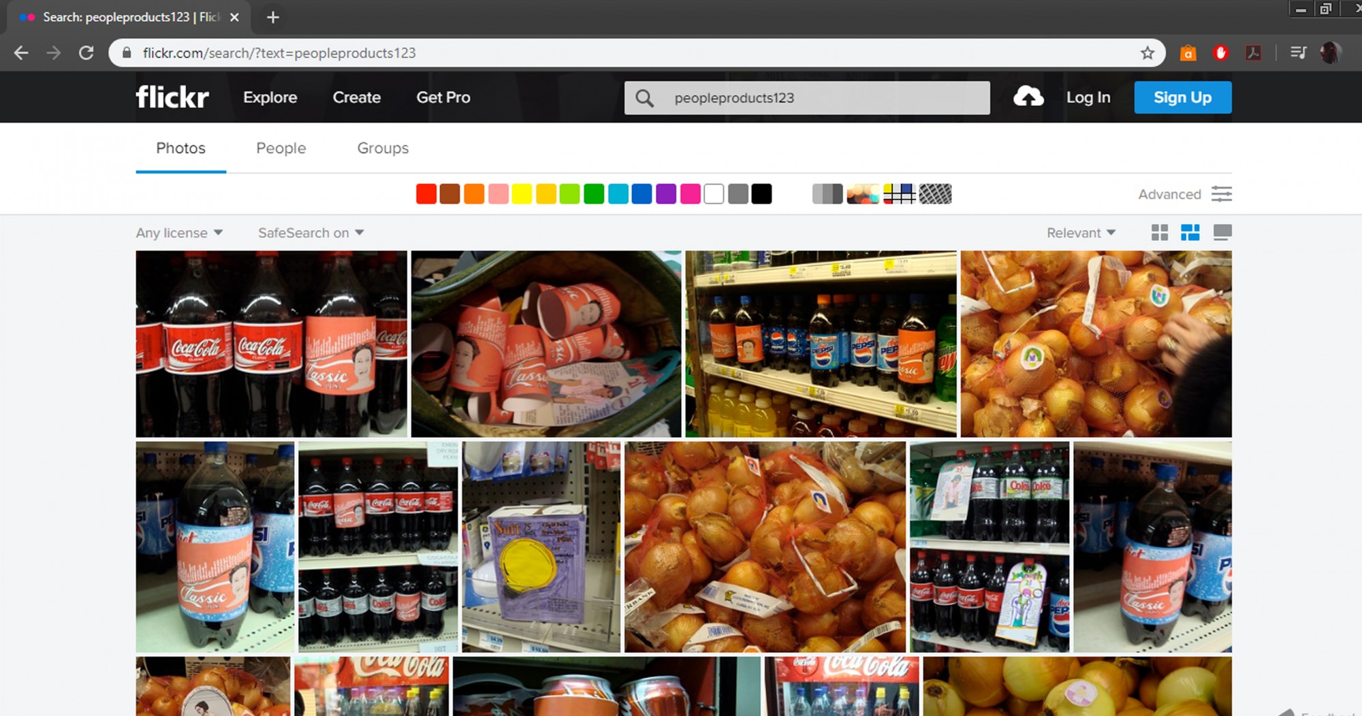Open a new browser tab
The width and height of the screenshot is (1362, 716).
tap(273, 17)
